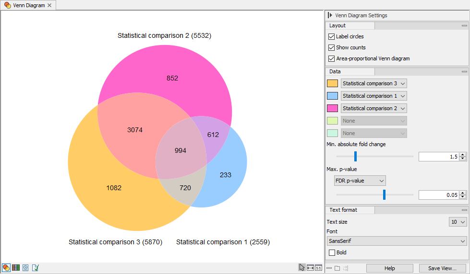Set zoom to 1:1 icon

click(318, 268)
